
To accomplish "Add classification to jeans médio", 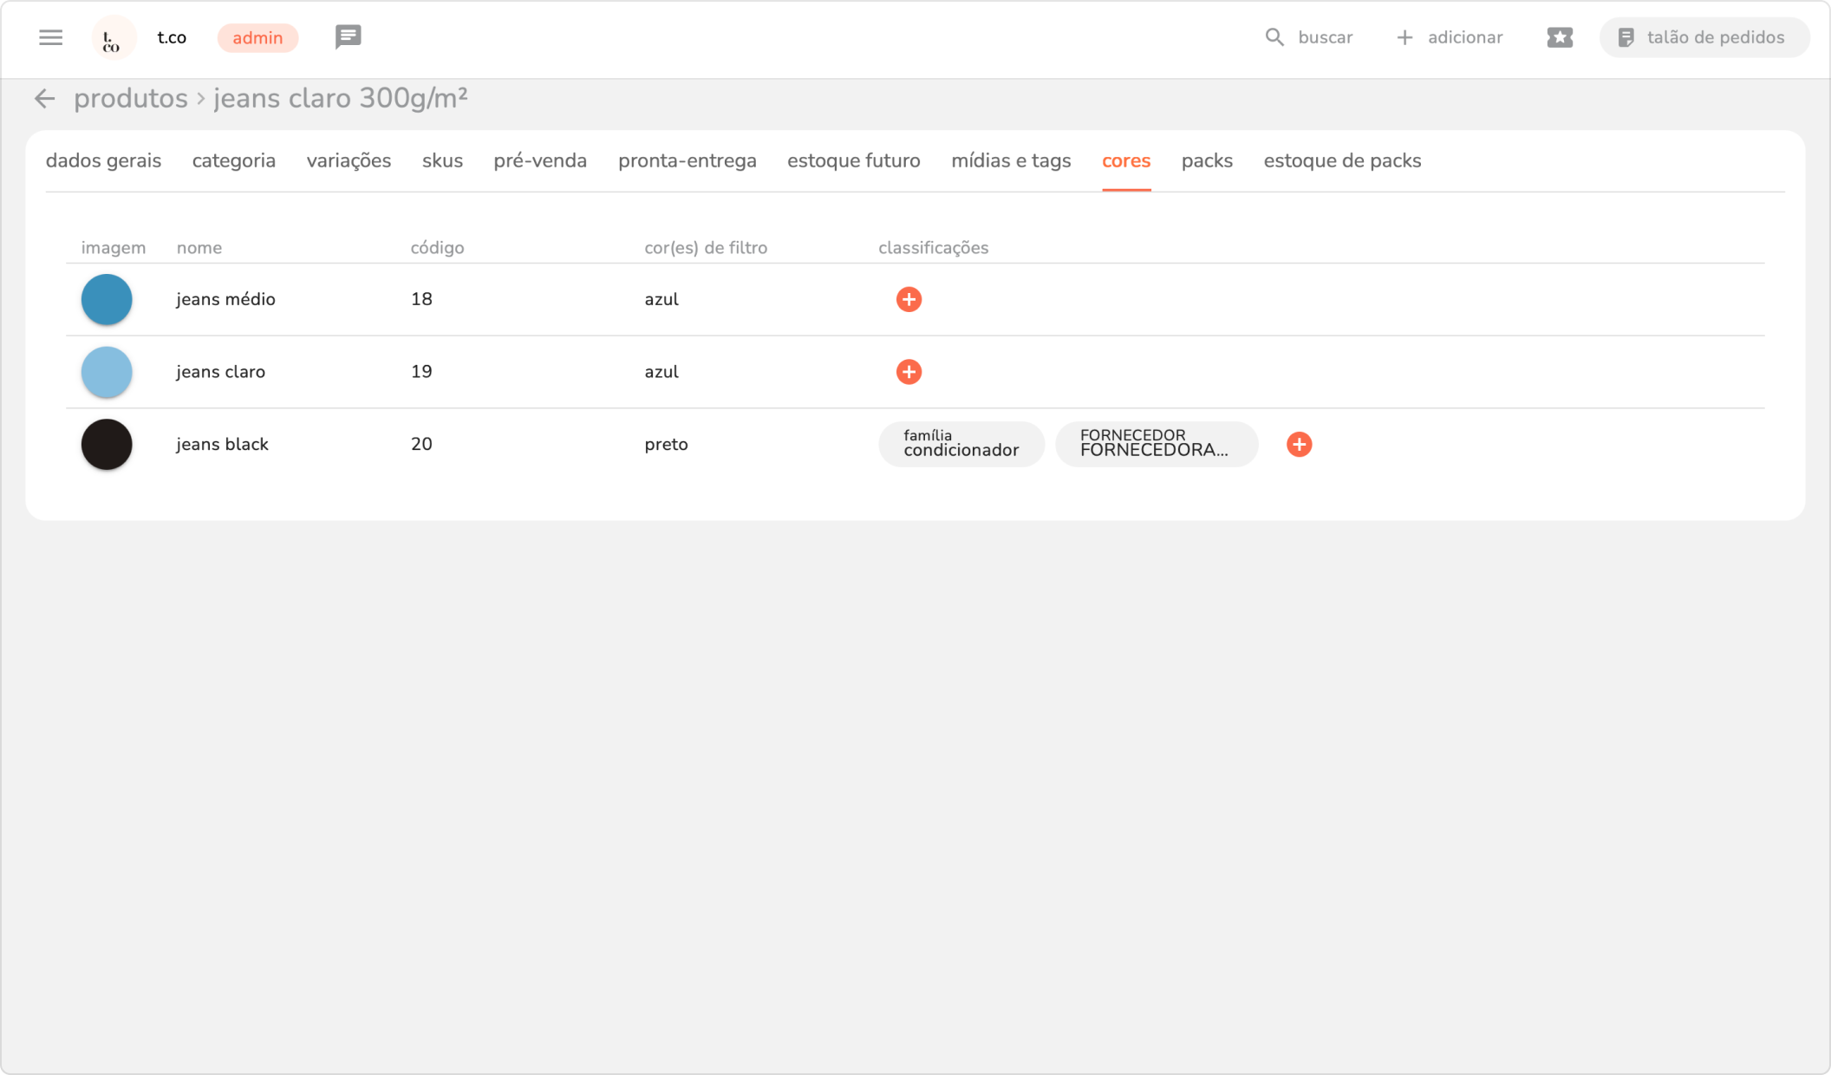I will tap(909, 299).
